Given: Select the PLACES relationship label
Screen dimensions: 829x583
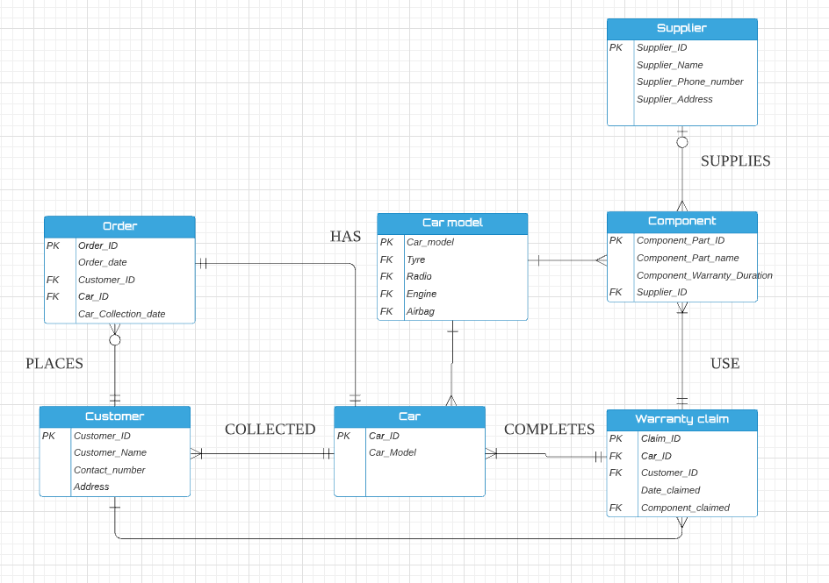Looking at the screenshot, I should (x=54, y=363).
